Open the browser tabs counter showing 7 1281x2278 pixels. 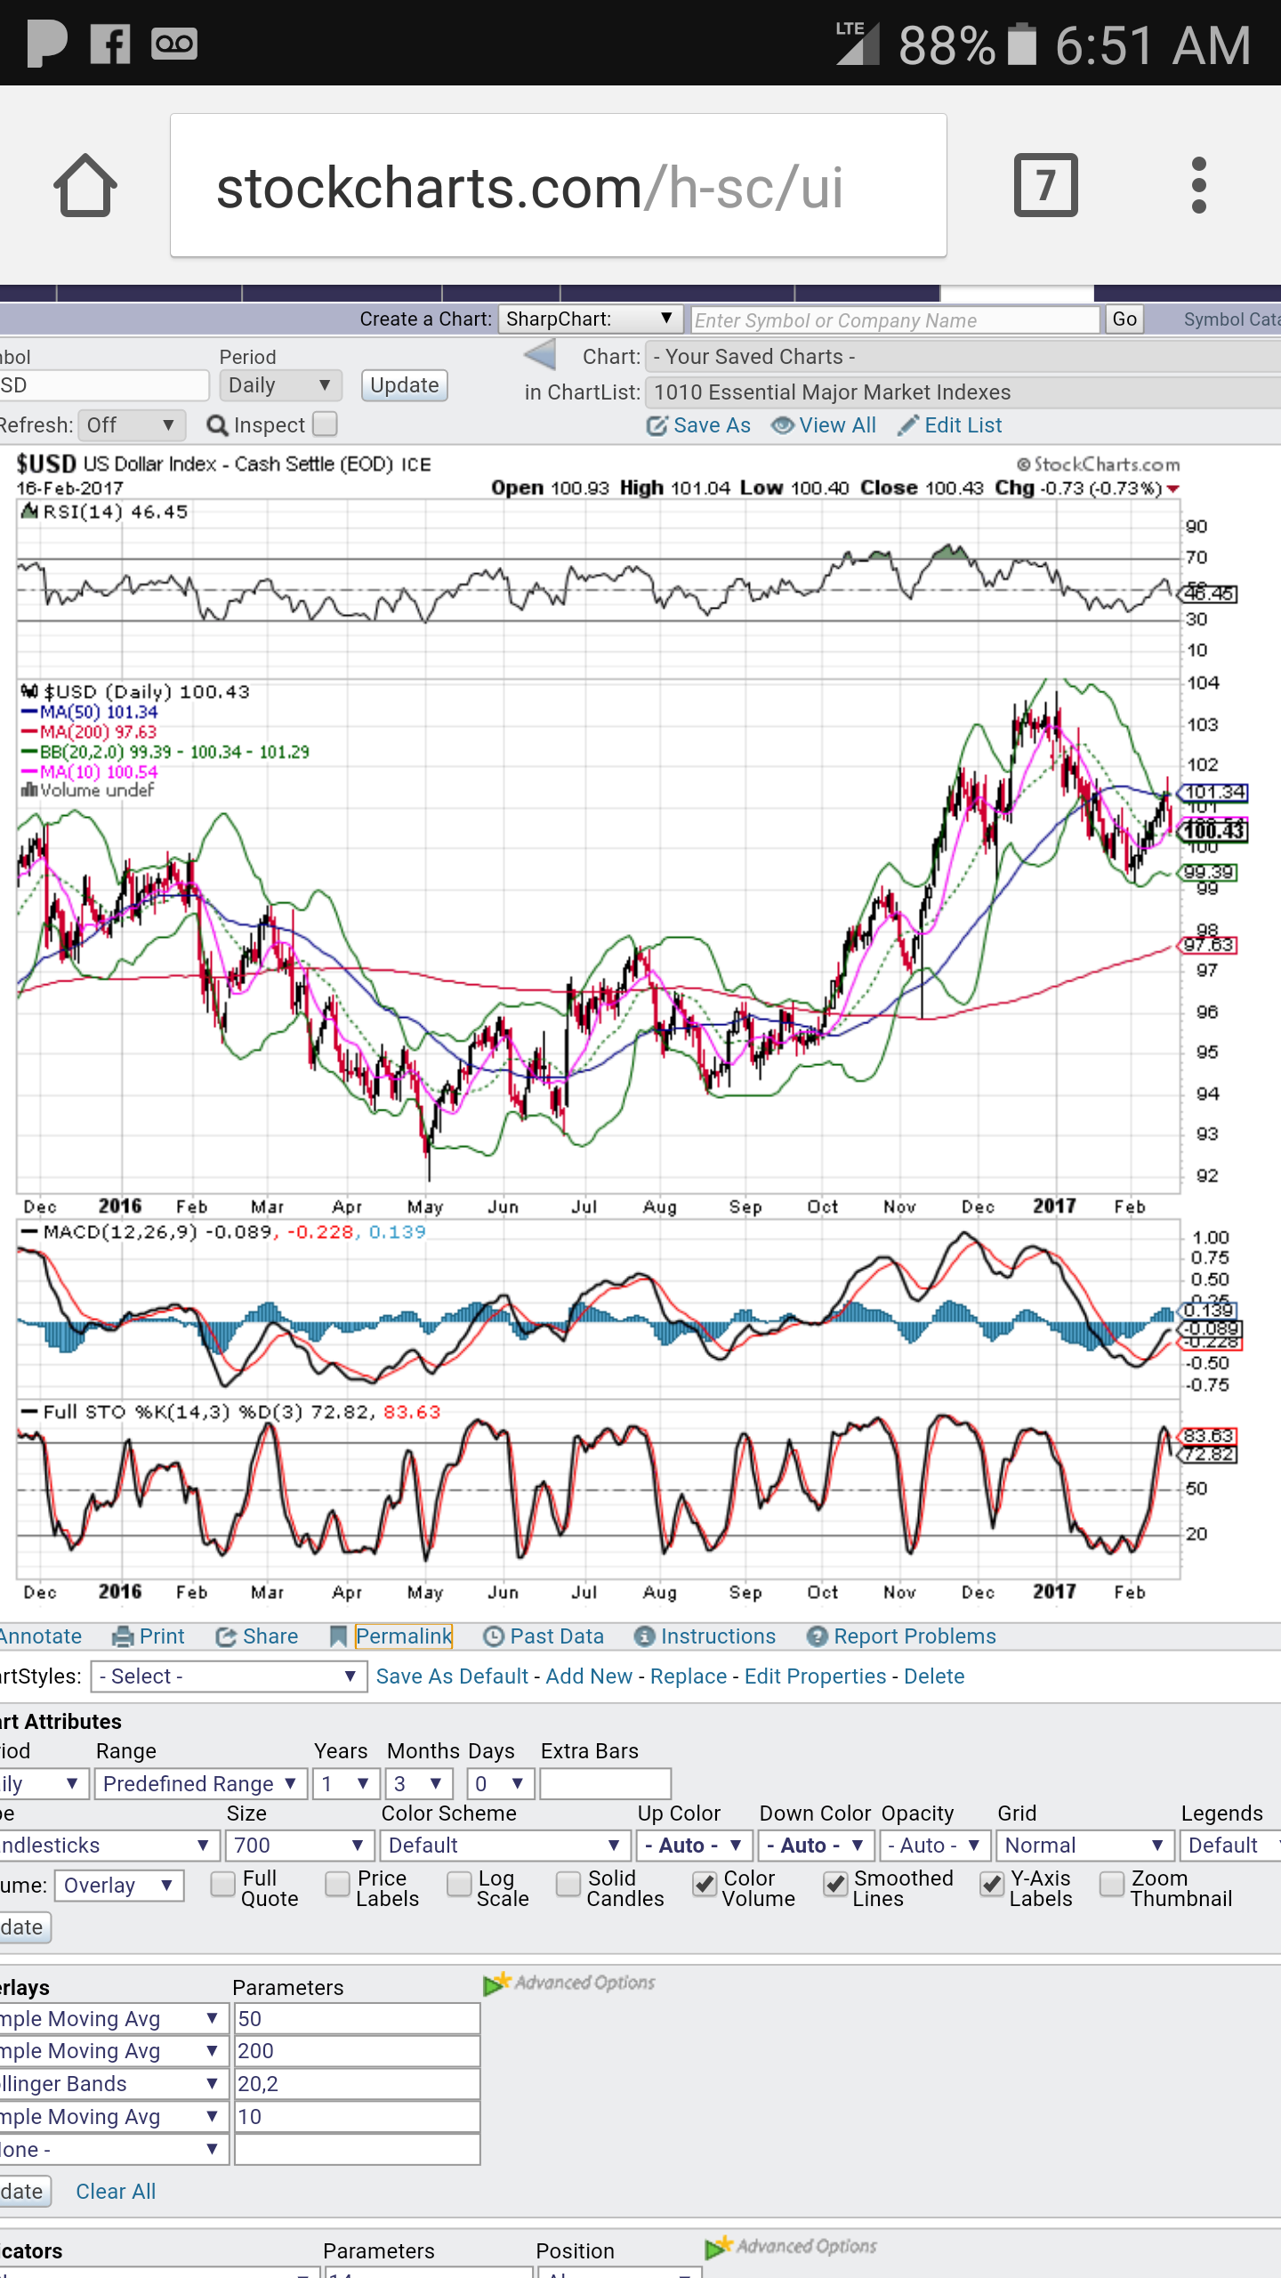pyautogui.click(x=1045, y=186)
